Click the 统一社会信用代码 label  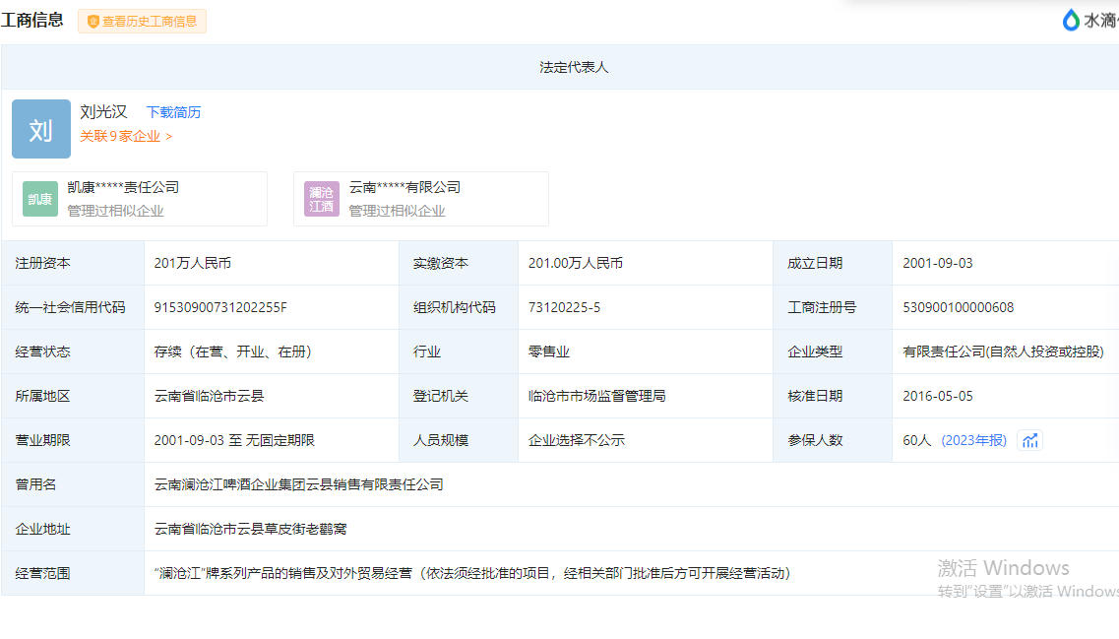point(70,308)
